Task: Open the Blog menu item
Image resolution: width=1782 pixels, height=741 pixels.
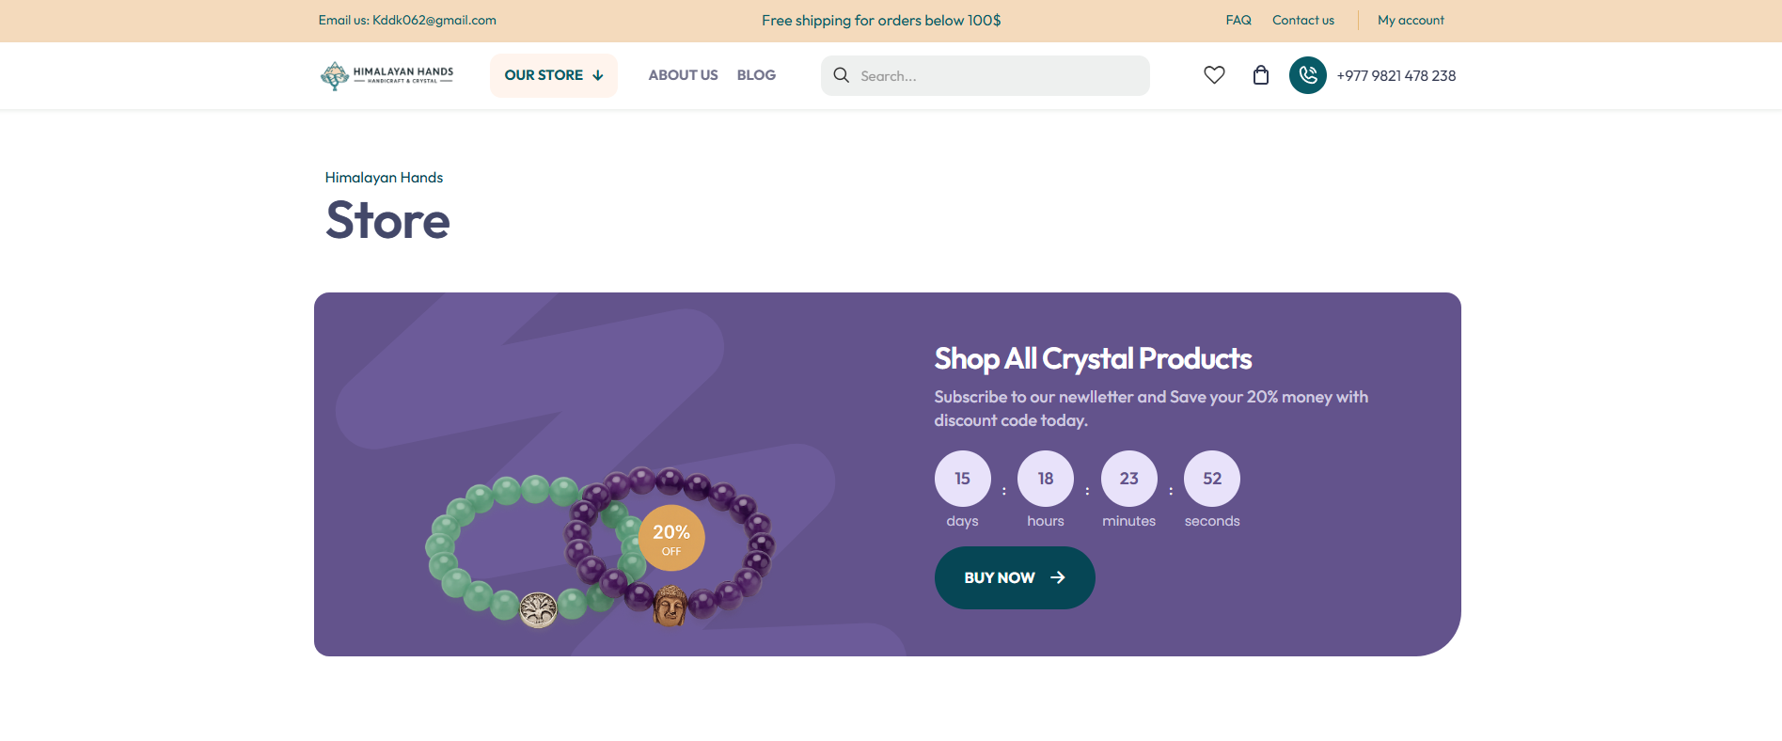Action: (756, 75)
